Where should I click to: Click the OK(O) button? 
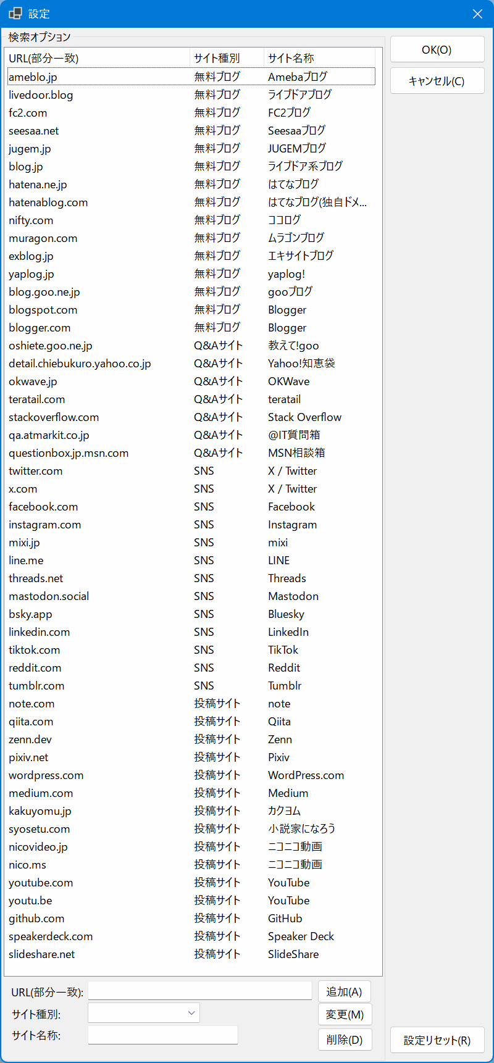[x=437, y=49]
